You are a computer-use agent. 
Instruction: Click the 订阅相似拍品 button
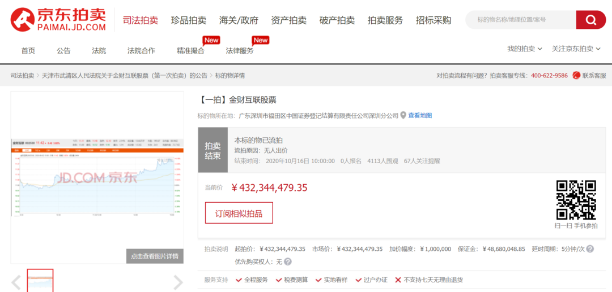click(x=239, y=213)
